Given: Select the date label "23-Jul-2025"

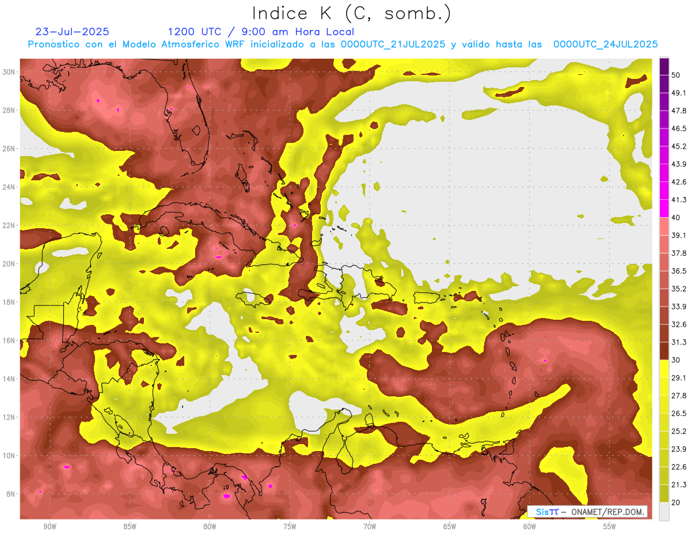Looking at the screenshot, I should (x=73, y=32).
